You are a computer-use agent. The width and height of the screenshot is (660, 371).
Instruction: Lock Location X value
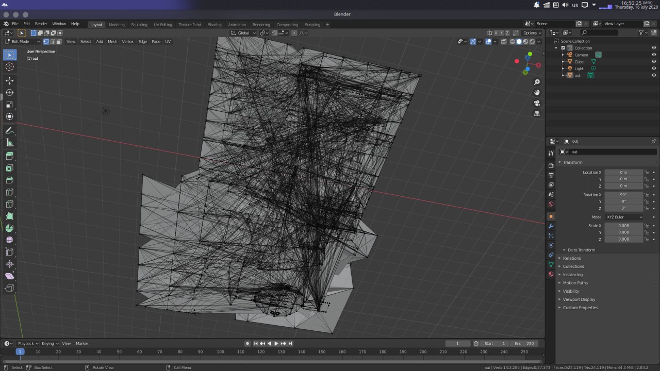coord(647,173)
